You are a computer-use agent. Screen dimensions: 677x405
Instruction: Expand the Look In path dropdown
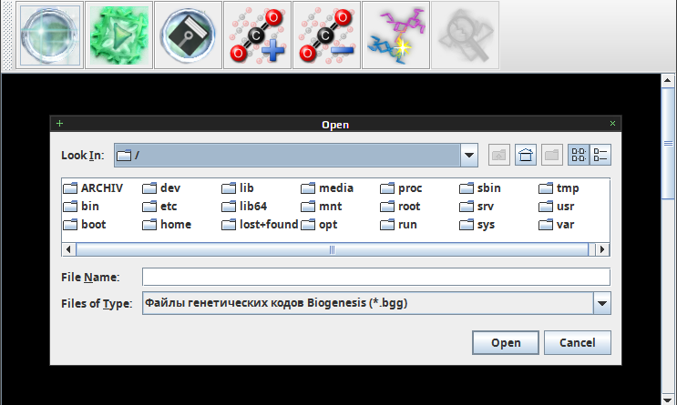click(469, 155)
